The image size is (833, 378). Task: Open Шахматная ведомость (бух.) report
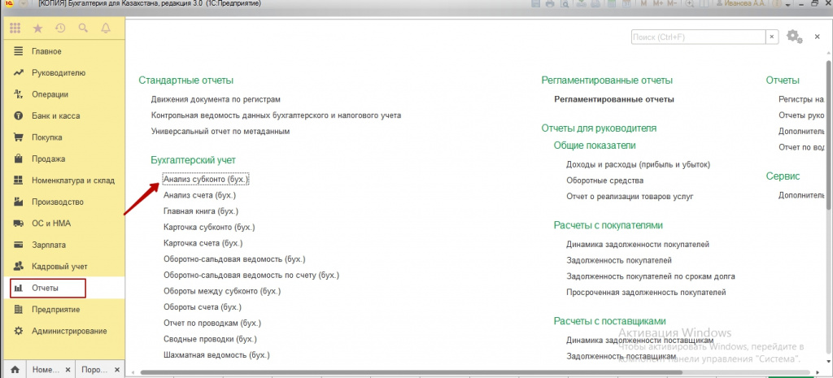(x=216, y=354)
